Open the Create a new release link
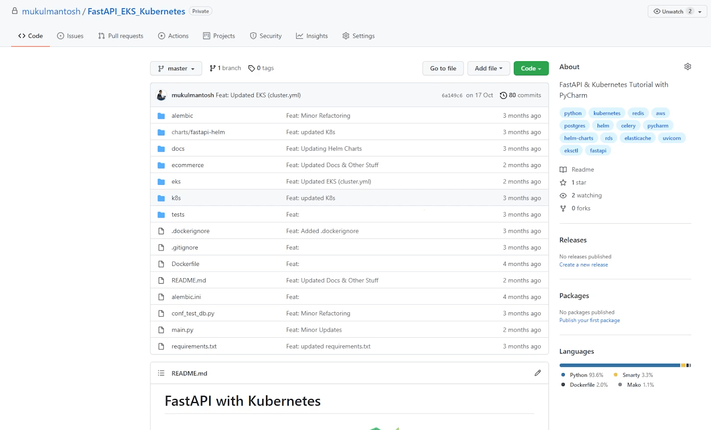This screenshot has width=711, height=430. point(584,264)
